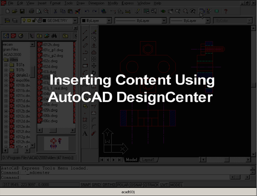This screenshot has width=257, height=196.
Task: Toggle OSNAP in the status bar
Action: 137,185
